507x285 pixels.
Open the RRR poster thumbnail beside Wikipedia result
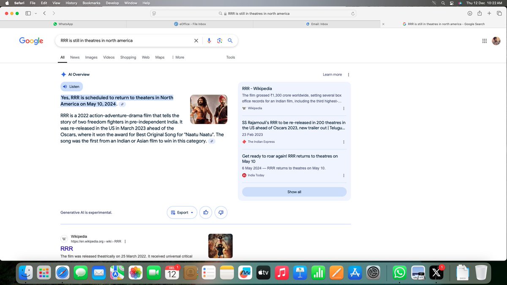221,246
